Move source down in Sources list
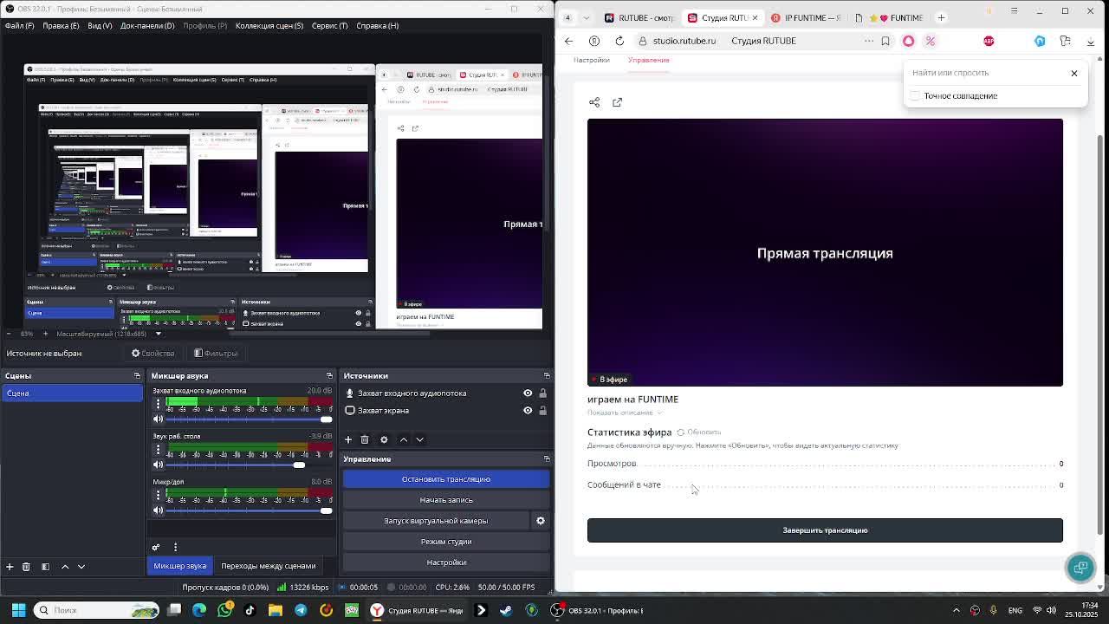Screen dimensions: 1109x624 coord(419,439)
